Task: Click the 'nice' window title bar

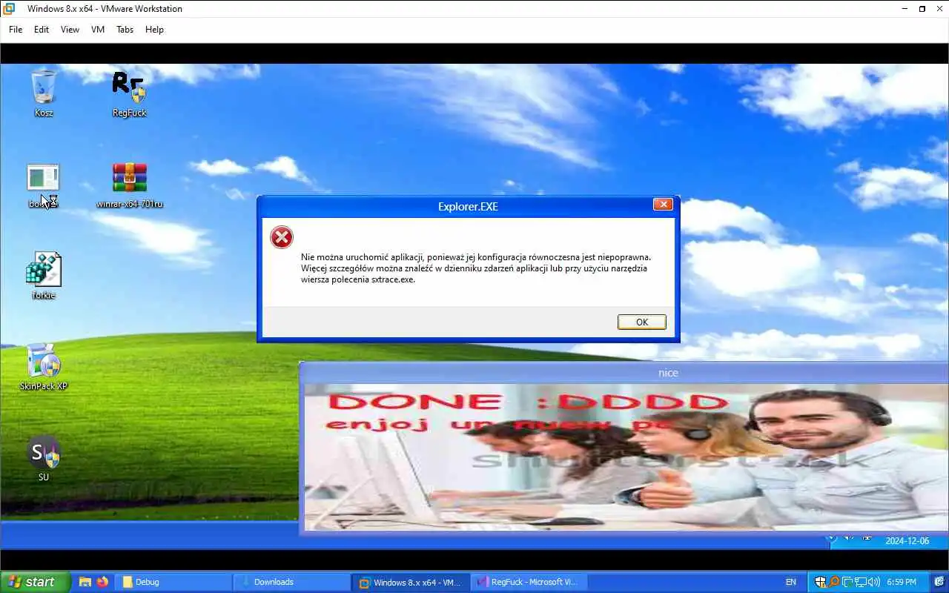Action: 624,373
